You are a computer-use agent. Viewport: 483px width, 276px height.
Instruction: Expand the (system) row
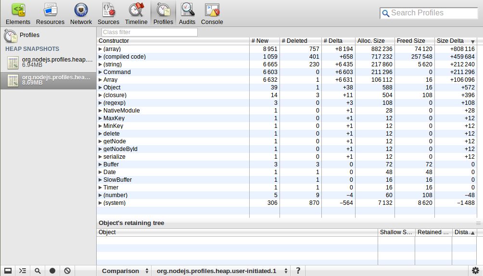[x=100, y=203]
